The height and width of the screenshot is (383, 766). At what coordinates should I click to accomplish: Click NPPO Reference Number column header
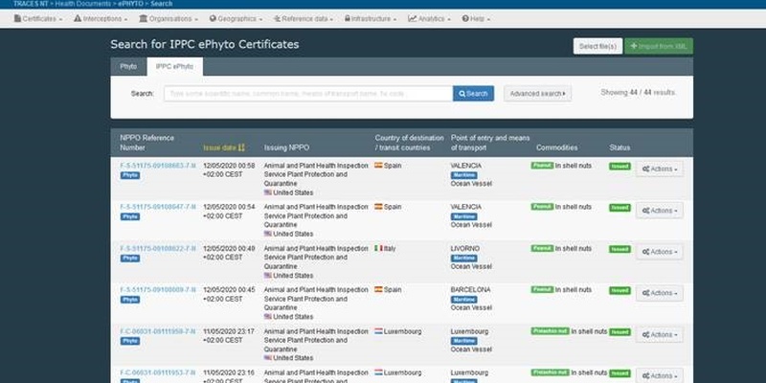147,143
